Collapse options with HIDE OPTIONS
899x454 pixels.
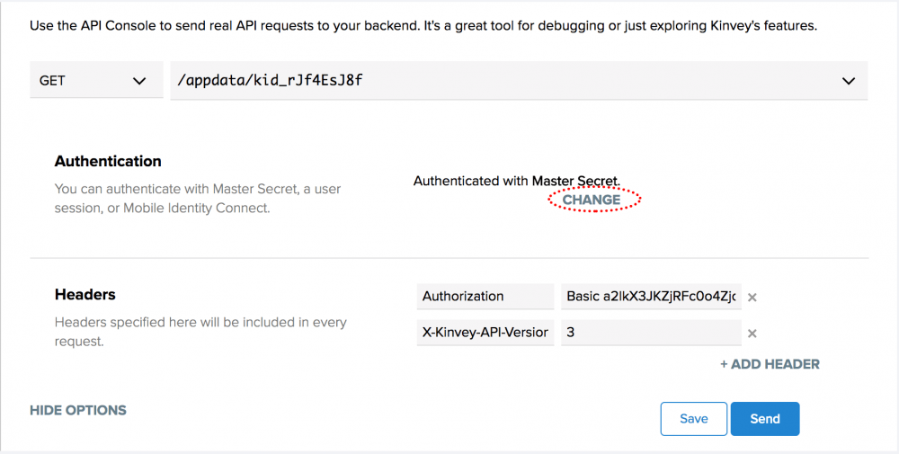coord(78,410)
